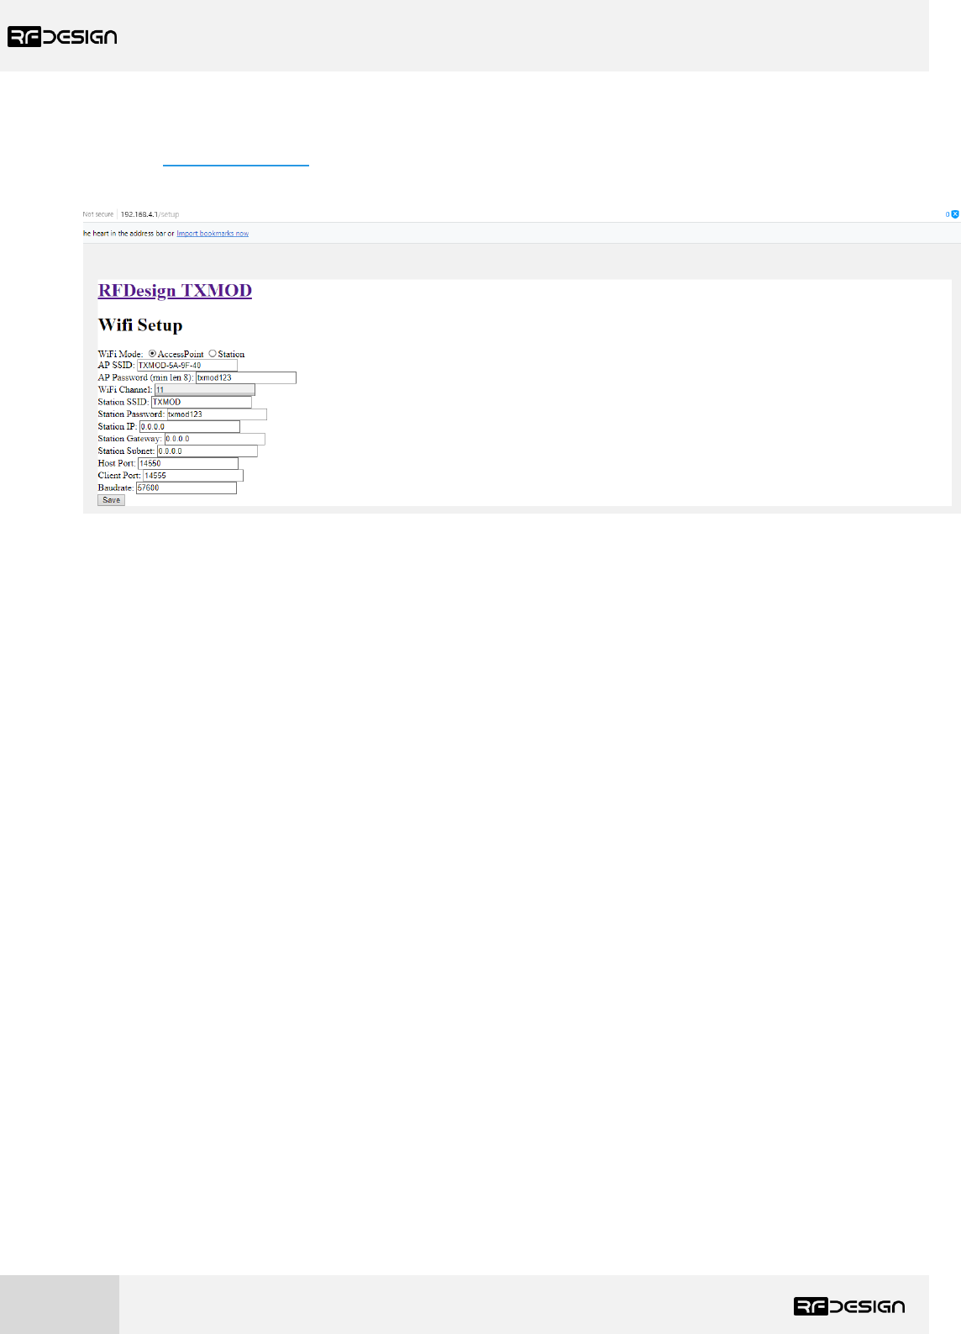The image size is (961, 1334).
Task: Click the Station Subnet input field
Action: [x=207, y=451]
